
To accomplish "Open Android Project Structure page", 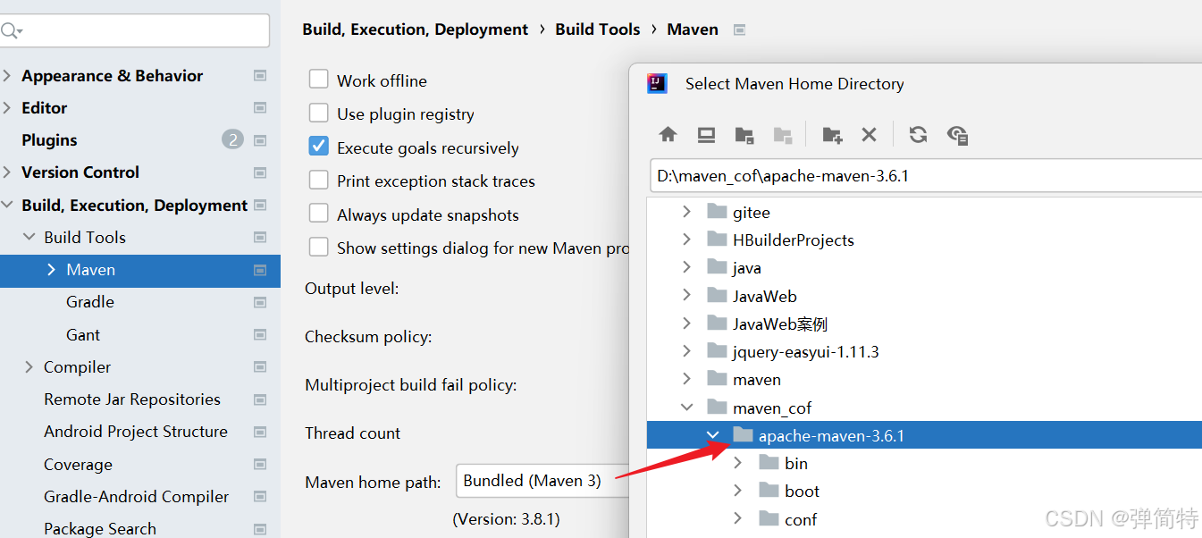I will (136, 432).
